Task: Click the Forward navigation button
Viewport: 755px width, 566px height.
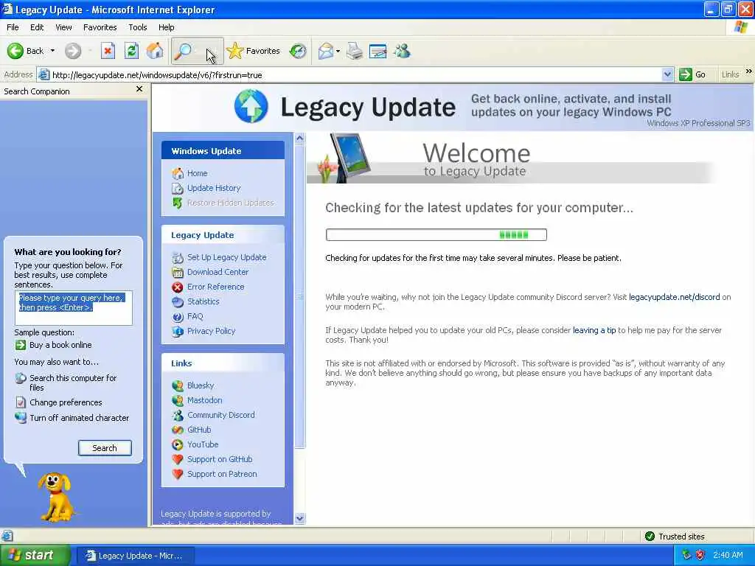Action: pyautogui.click(x=73, y=51)
